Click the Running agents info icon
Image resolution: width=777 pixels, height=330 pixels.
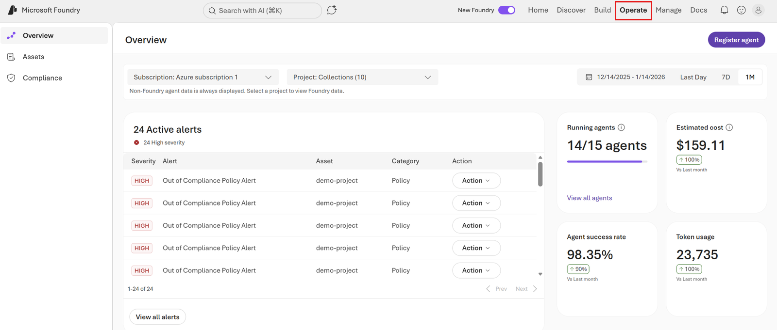621,127
